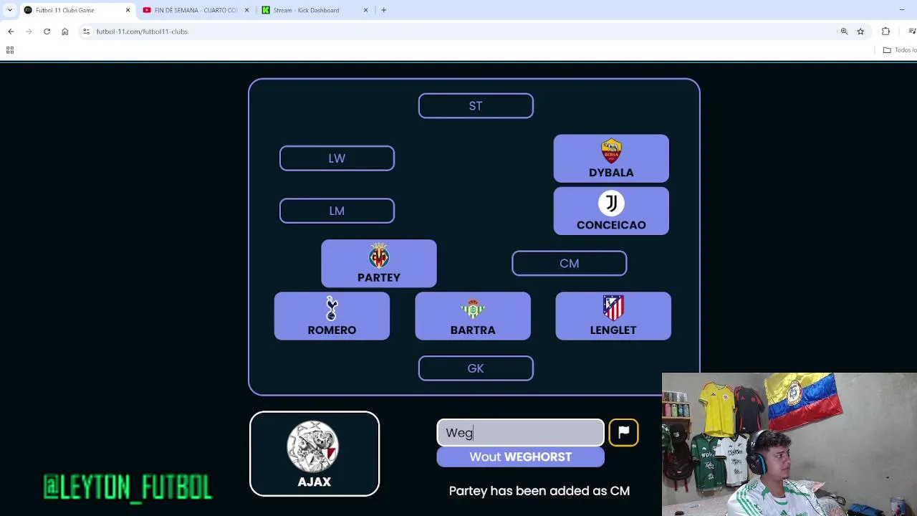917x516 pixels.
Task: Click the flag give-up button
Action: point(623,432)
